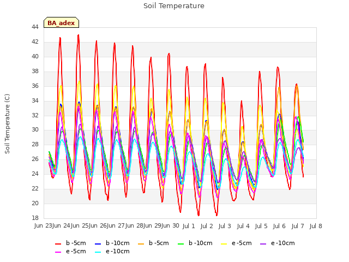Toggle the yellow e -5cm legend entry
349x262 pixels.
(236, 243)
